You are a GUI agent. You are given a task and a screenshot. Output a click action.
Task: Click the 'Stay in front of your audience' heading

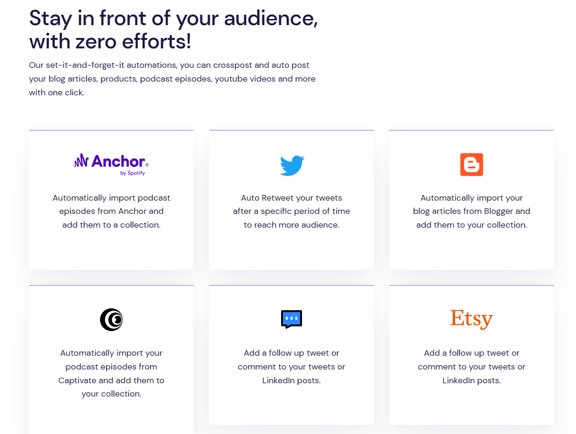click(x=174, y=18)
